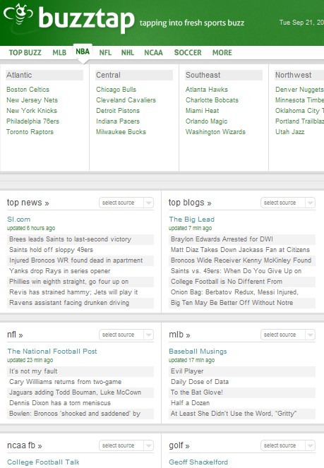This screenshot has height=468, width=324.
Task: Open the ncaa fb section heading
Action: click(x=25, y=445)
